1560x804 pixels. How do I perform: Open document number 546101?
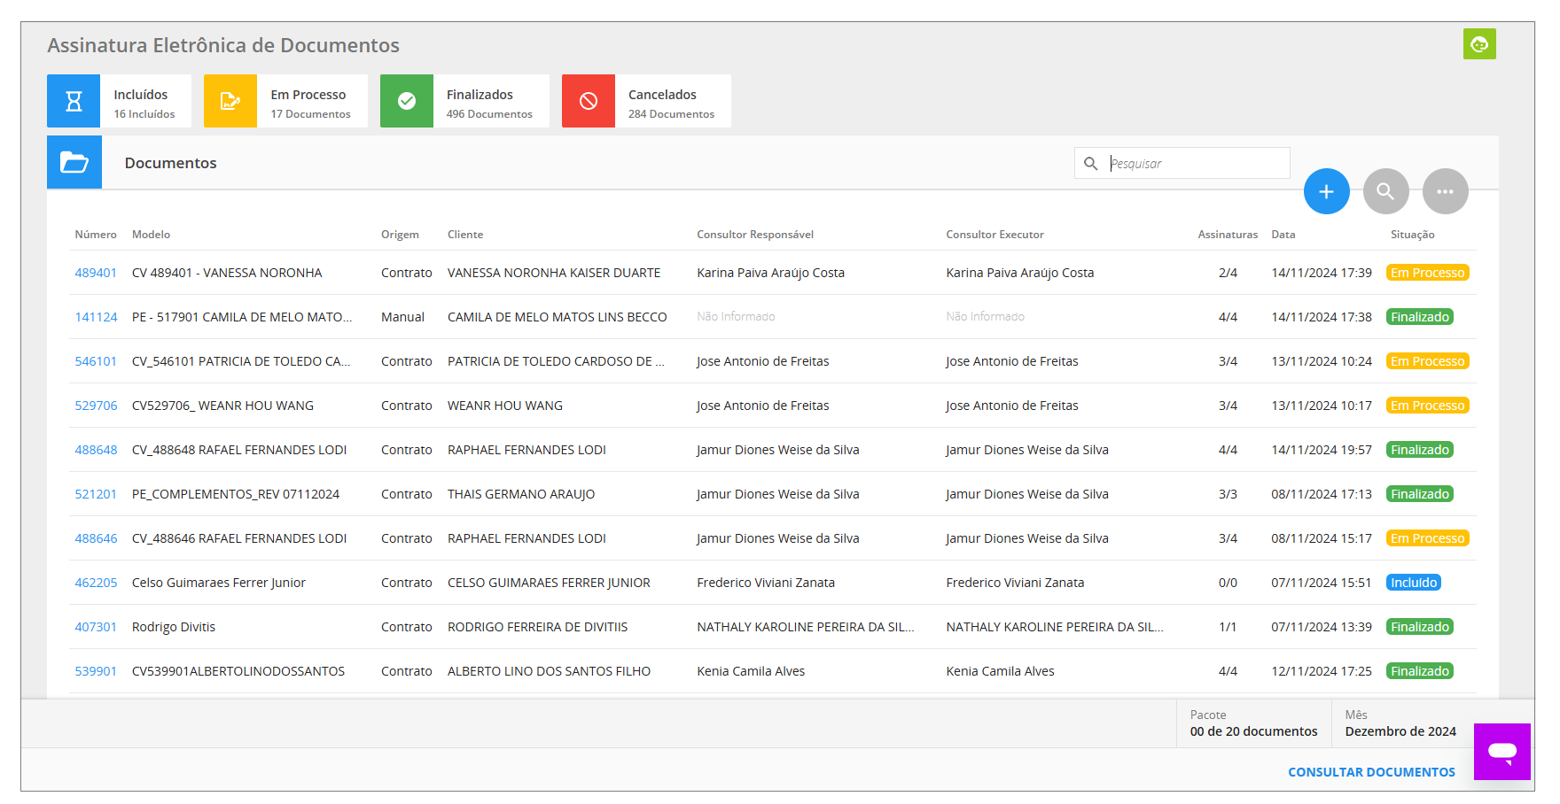point(96,361)
